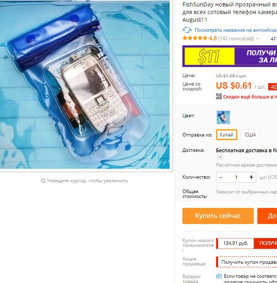Select shipping from США
The height and width of the screenshot is (283, 277).
tap(250, 134)
